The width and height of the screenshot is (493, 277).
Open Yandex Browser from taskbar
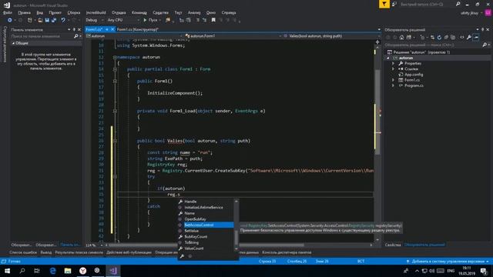[x=82, y=271]
